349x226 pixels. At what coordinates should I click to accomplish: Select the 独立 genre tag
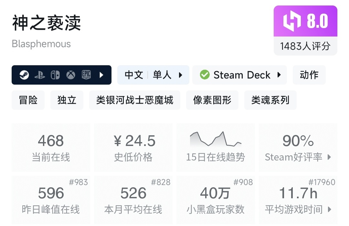point(67,100)
